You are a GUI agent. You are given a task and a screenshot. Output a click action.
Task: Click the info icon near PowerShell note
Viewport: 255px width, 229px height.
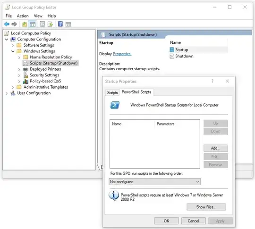tap(114, 196)
